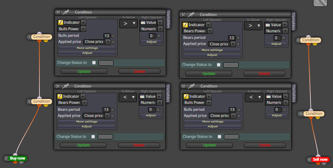The width and height of the screenshot is (333, 168).
Task: Click the Bulls period 13 field in the Is Above panel
Action: 107,36
